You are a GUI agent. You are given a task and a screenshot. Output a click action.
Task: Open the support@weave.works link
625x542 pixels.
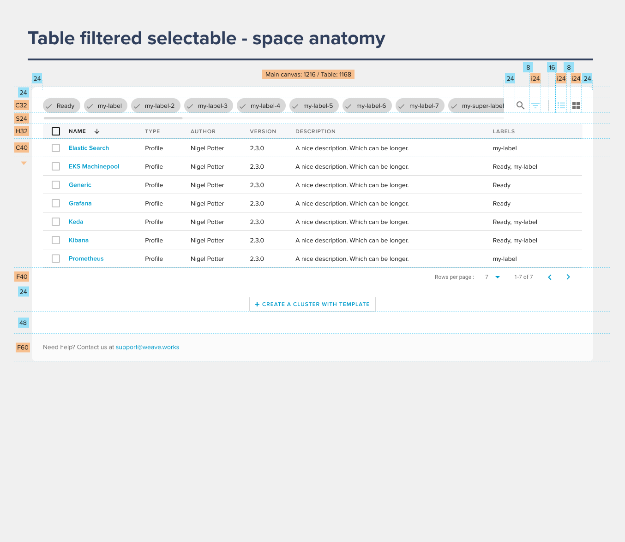(x=147, y=347)
